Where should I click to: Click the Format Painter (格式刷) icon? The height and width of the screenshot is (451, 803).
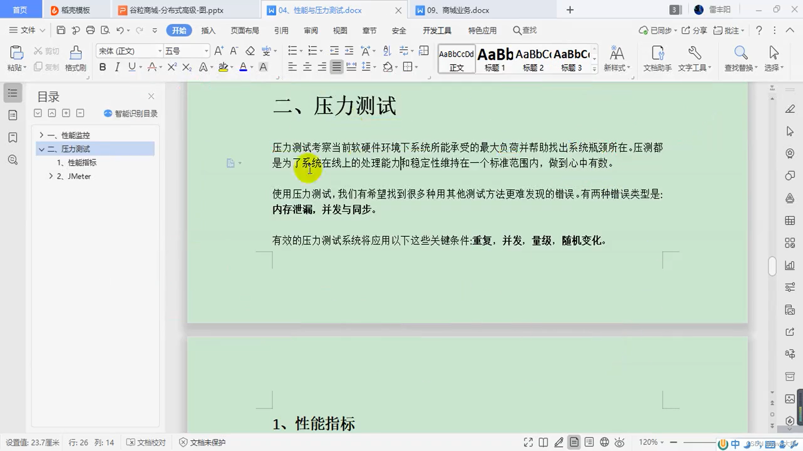pos(75,53)
